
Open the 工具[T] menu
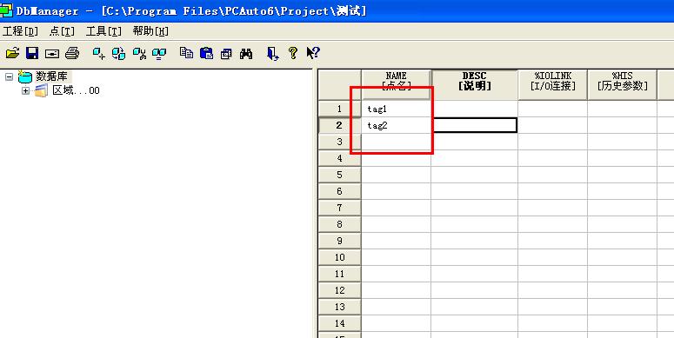pos(103,31)
